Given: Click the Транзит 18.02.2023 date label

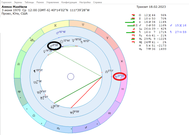Looking at the screenshot, I should coord(151,7).
